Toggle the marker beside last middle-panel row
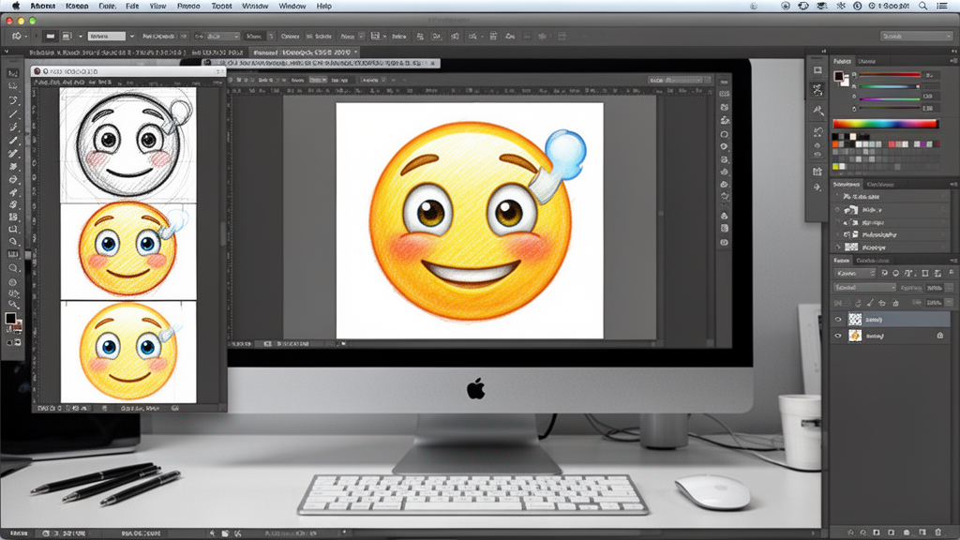The width and height of the screenshot is (960, 540). coord(837,247)
